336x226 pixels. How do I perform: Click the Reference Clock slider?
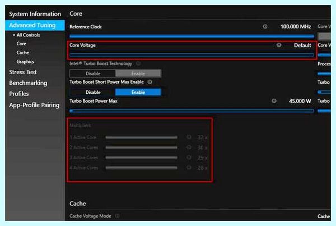coord(192,36)
